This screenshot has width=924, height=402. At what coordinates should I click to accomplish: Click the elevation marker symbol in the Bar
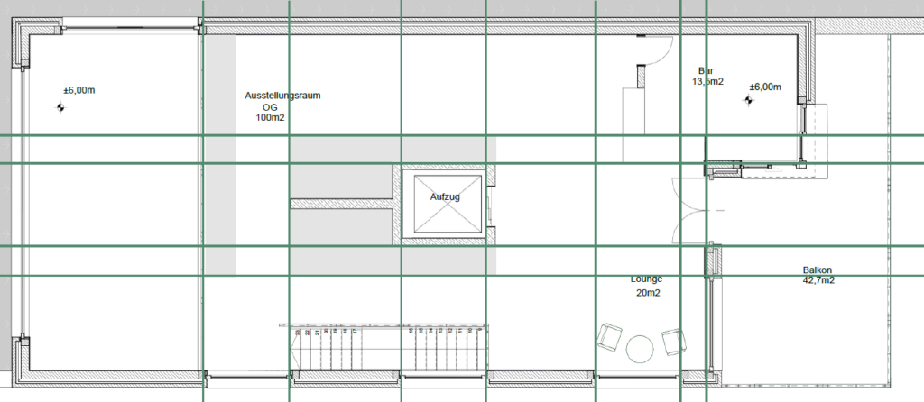(x=746, y=101)
